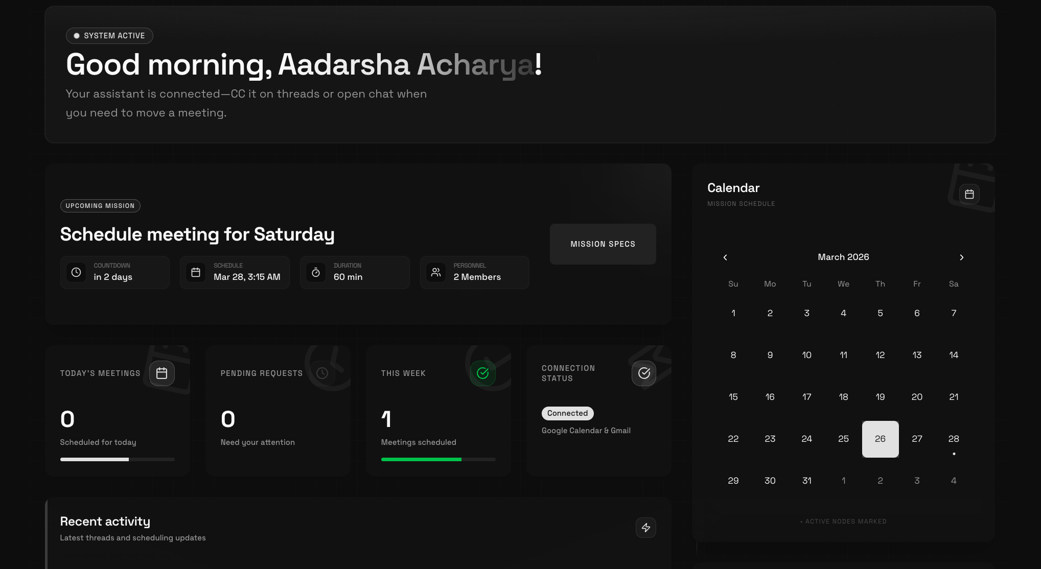Click the Schedule meeting for Saturday heading
This screenshot has width=1041, height=569.
point(197,234)
